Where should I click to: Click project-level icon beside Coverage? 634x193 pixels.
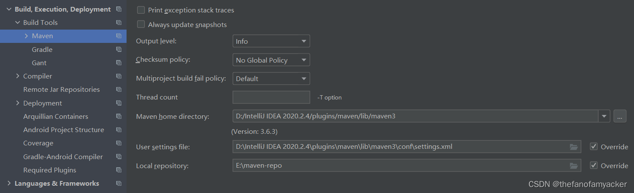(119, 143)
